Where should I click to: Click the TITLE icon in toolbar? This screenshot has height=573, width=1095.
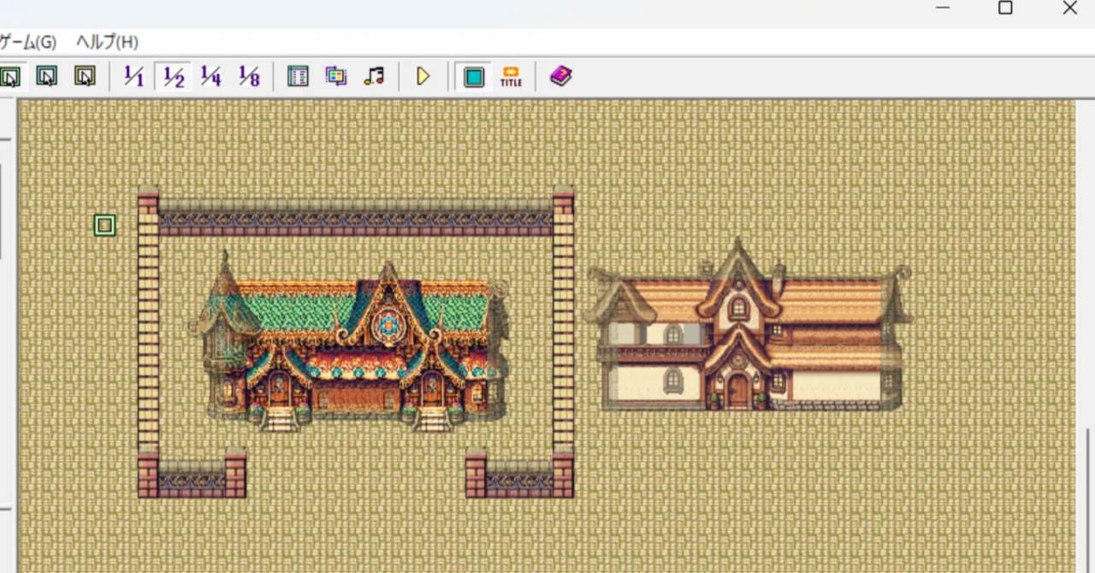point(511,77)
